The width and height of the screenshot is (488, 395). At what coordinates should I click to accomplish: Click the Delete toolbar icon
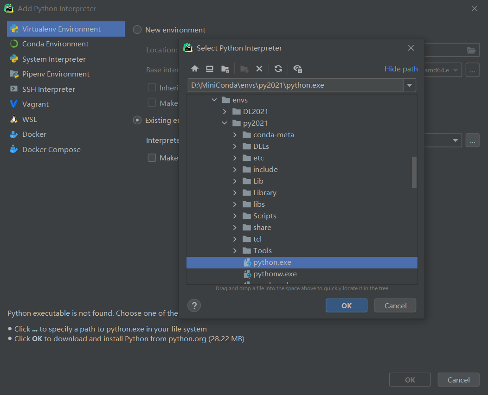259,69
